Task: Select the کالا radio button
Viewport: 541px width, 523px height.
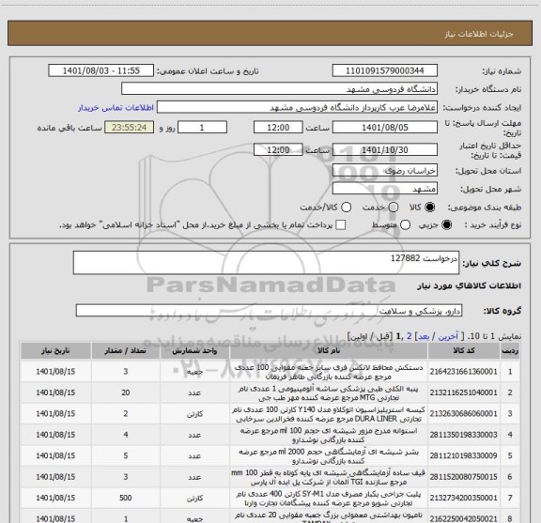Action: [x=430, y=208]
